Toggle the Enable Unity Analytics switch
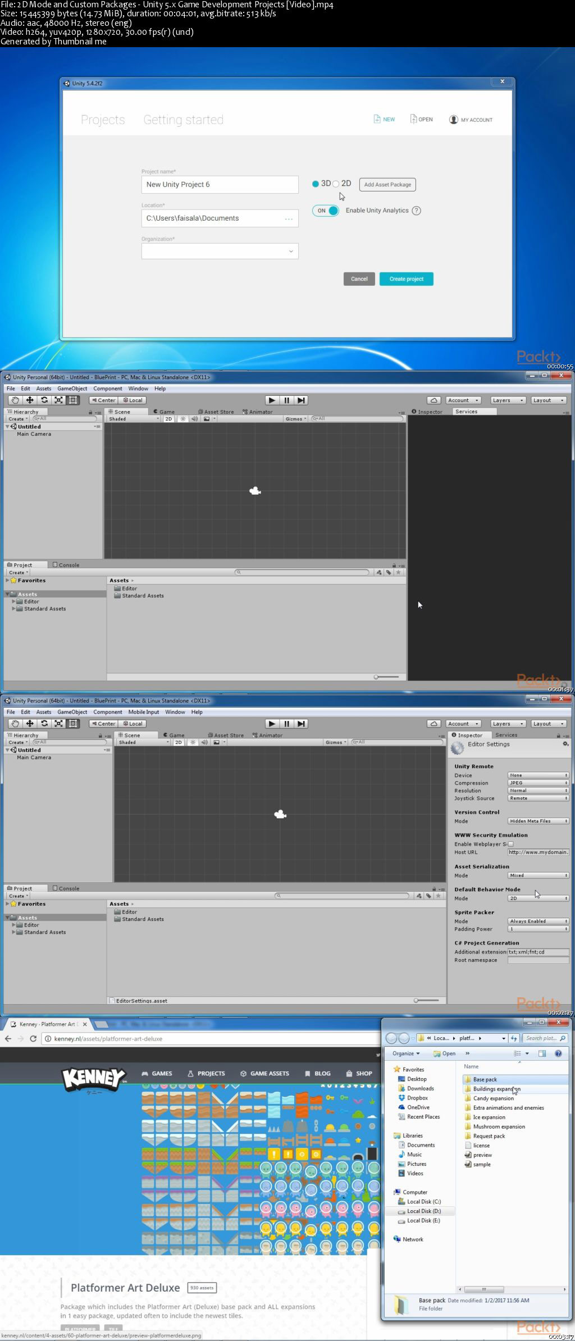This screenshot has width=575, height=1341. click(326, 211)
